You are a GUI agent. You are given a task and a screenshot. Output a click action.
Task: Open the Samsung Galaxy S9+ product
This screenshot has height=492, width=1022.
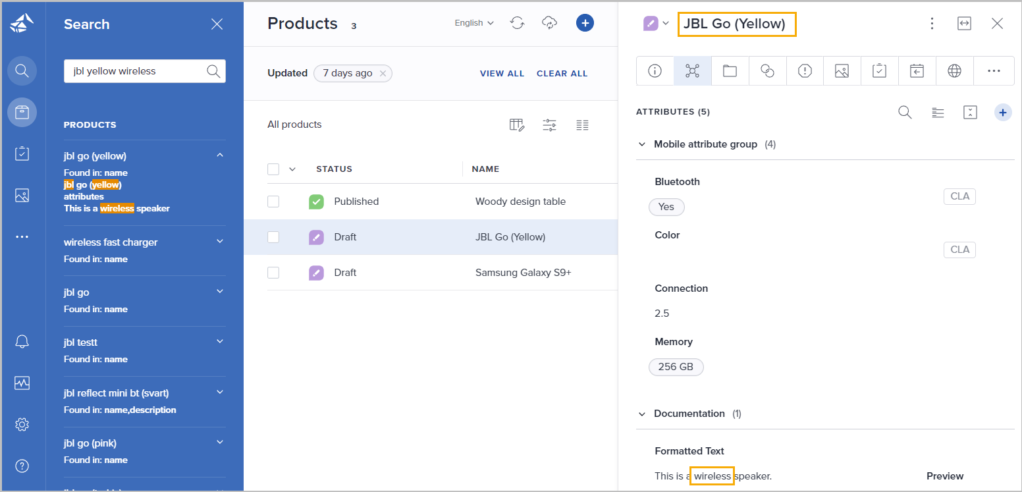coord(523,273)
